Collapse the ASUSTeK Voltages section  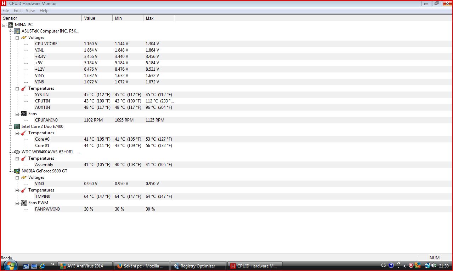tap(17, 37)
